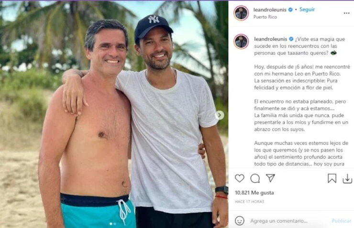The height and width of the screenshot is (228, 354).
Task: Like the post with the heart icon
Action: pos(240,178)
